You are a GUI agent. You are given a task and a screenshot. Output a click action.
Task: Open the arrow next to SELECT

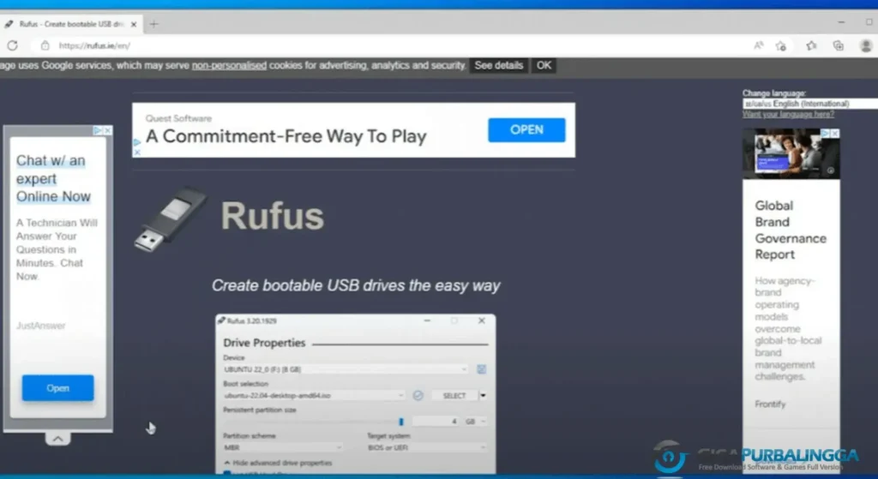click(x=483, y=396)
